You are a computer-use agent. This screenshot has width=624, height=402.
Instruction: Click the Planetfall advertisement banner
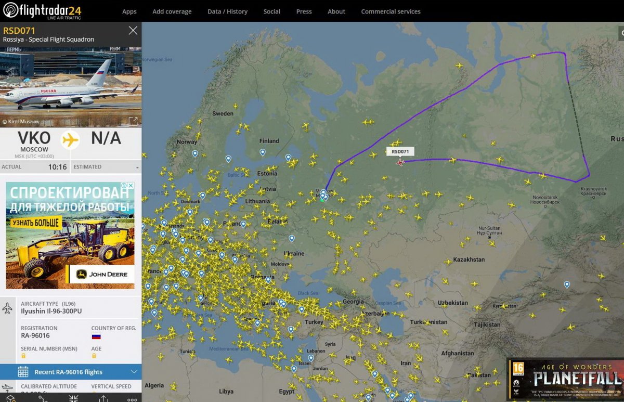(565, 379)
